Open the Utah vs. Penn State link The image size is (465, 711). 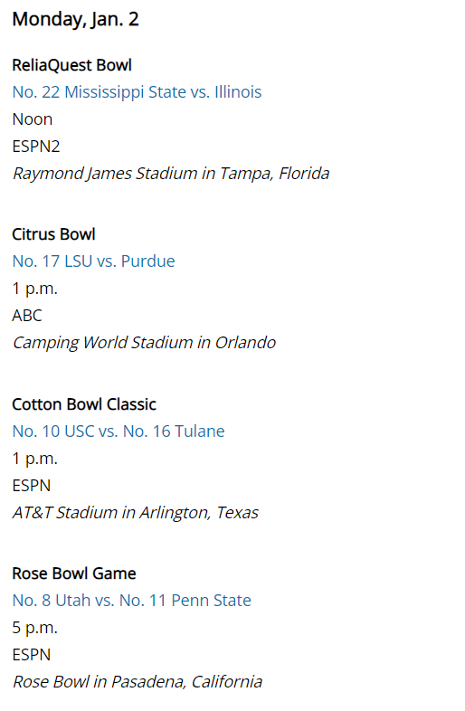pos(131,601)
